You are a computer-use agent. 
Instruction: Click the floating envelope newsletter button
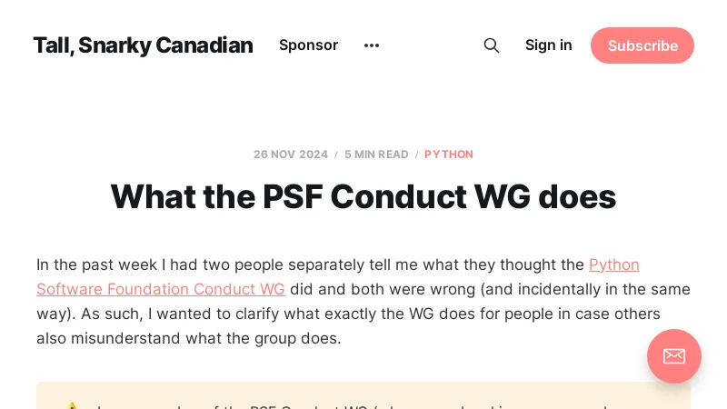pyautogui.click(x=673, y=356)
